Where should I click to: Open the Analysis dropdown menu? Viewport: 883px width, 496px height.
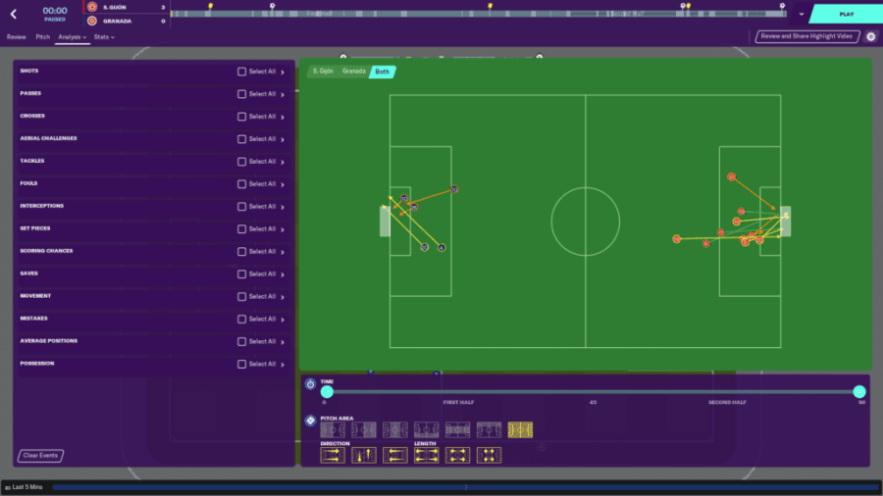coord(72,37)
